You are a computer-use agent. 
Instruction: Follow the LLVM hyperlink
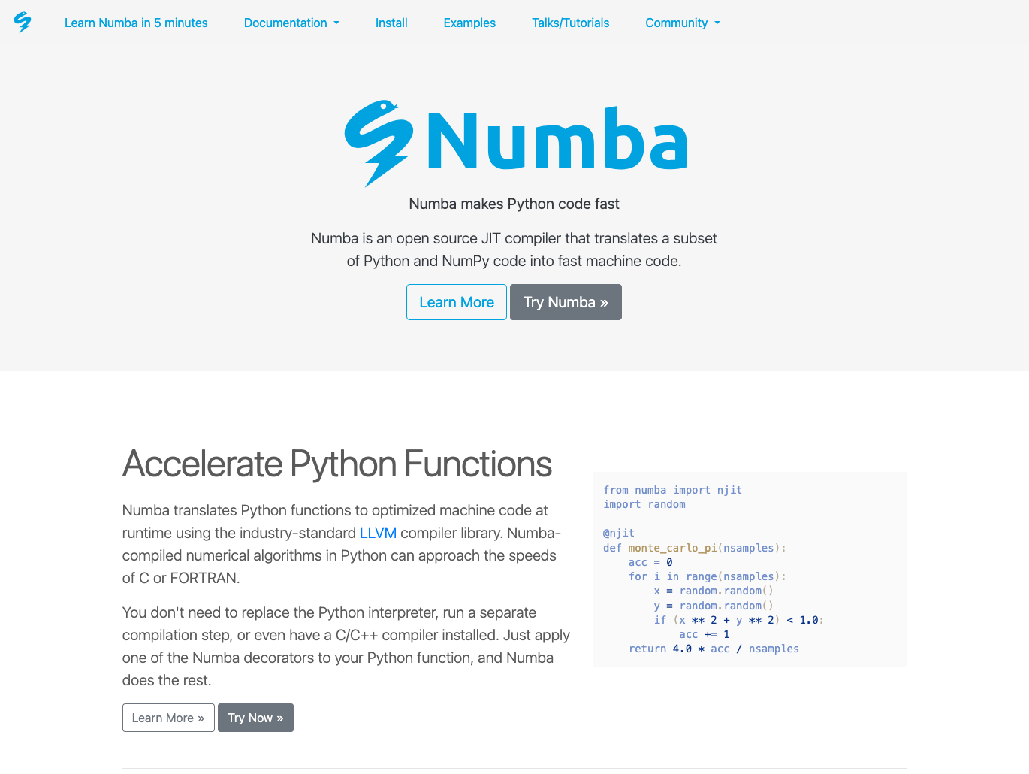pyautogui.click(x=378, y=533)
